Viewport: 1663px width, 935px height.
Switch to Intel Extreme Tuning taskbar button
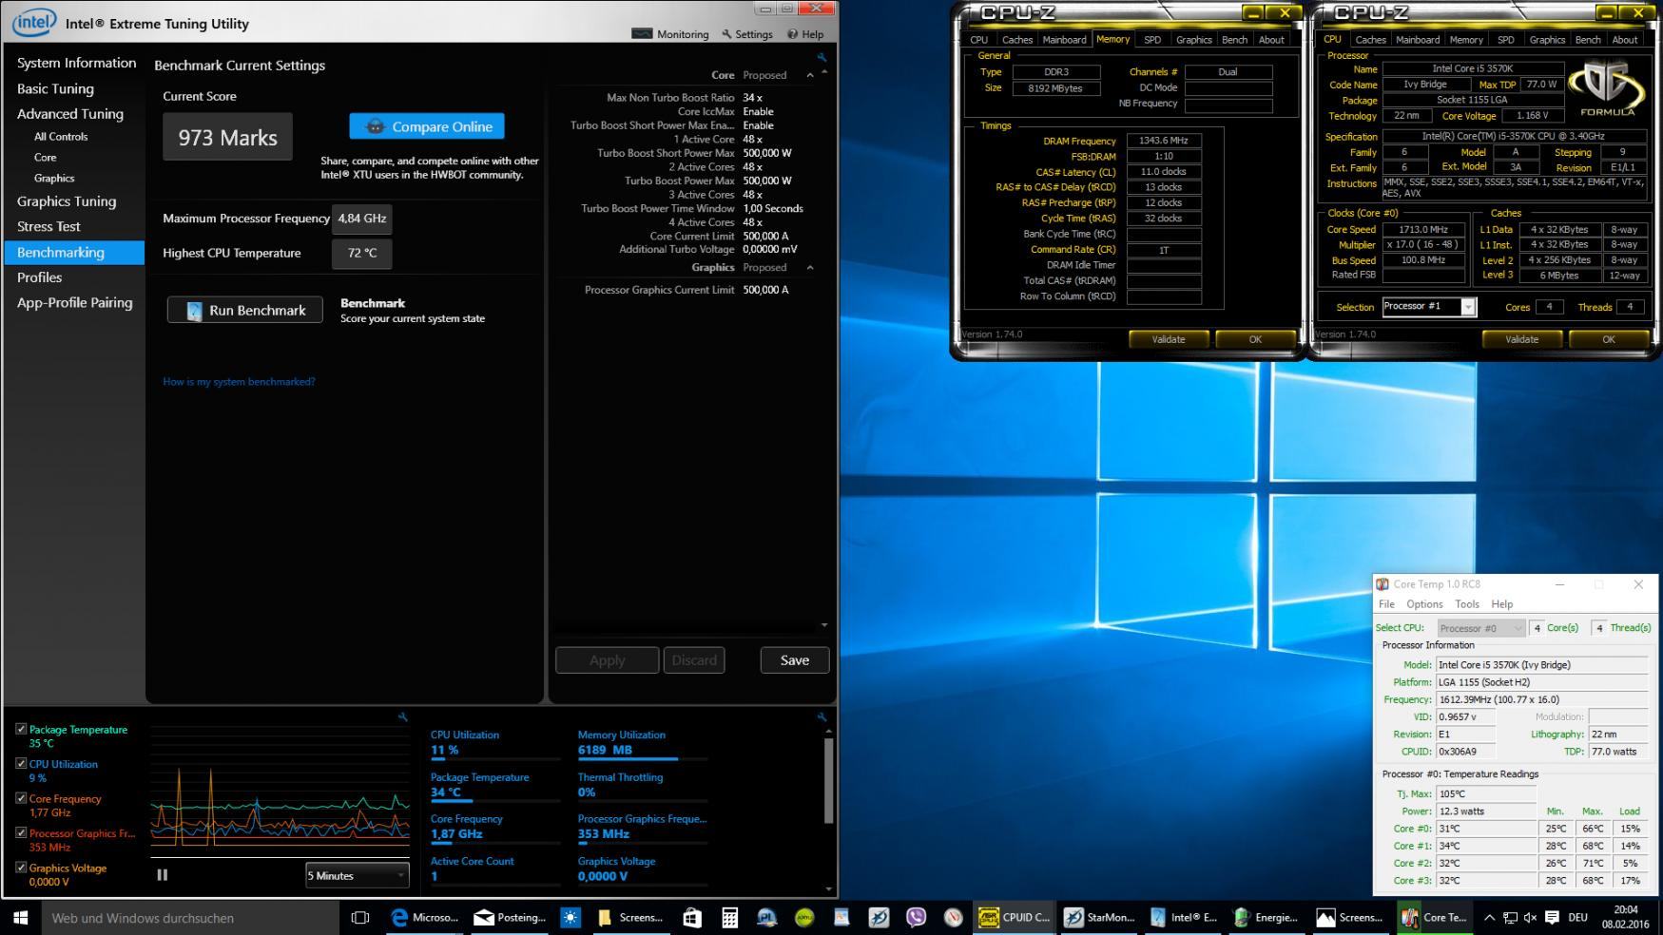1184,918
